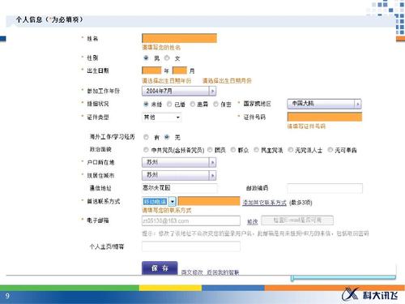Click the 证件号码 ID number input
The height and width of the screenshot is (304, 405).
click(x=325, y=117)
